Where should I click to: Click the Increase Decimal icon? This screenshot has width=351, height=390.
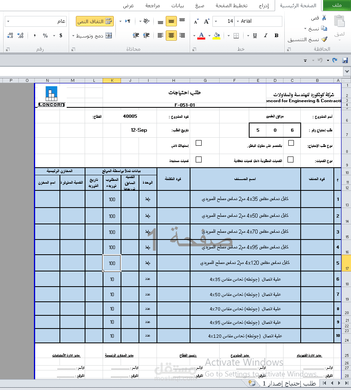(20, 36)
